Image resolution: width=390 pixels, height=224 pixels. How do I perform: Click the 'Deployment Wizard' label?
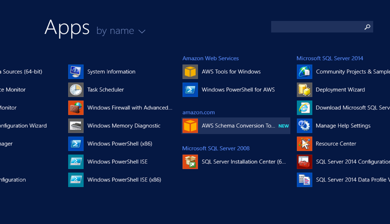pyautogui.click(x=340, y=90)
